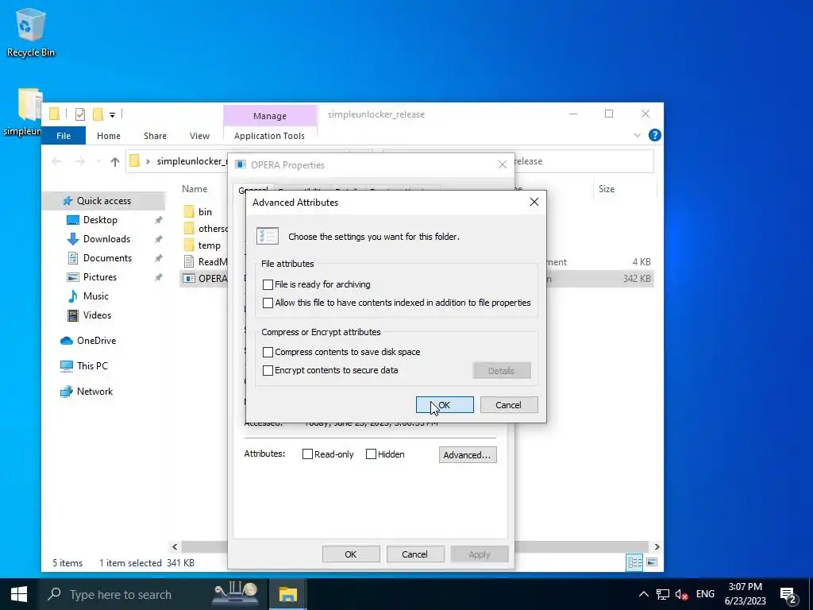Toggle the Read-only attribute checkbox
This screenshot has height=610, width=813.
307,454
